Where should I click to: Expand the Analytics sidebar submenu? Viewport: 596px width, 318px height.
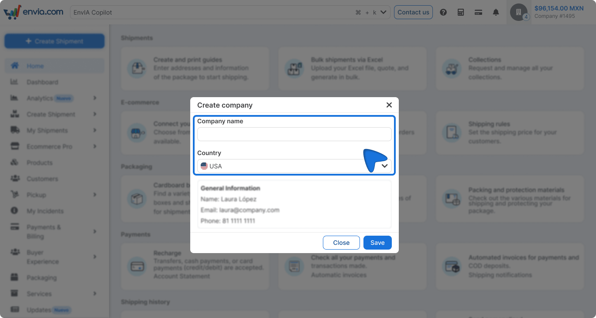coord(95,98)
